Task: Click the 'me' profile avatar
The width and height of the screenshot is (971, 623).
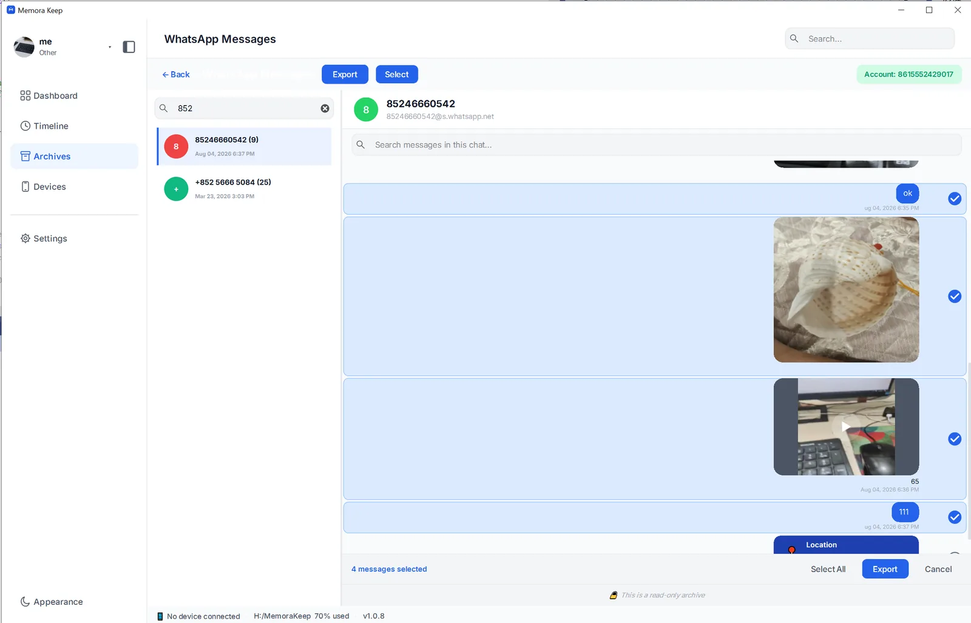Action: (24, 47)
